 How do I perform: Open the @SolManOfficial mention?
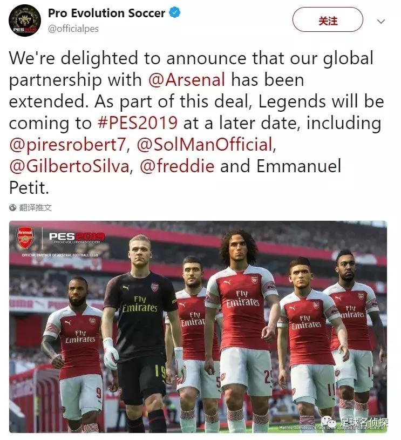point(205,144)
